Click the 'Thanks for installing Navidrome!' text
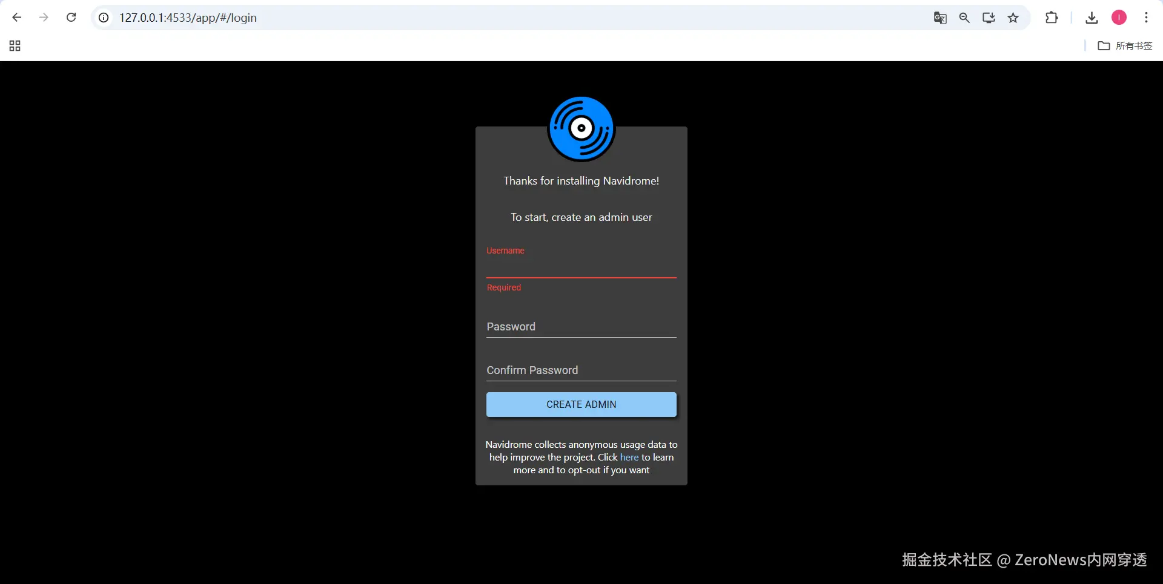Screen dimensions: 1163x584 [x=581, y=181]
